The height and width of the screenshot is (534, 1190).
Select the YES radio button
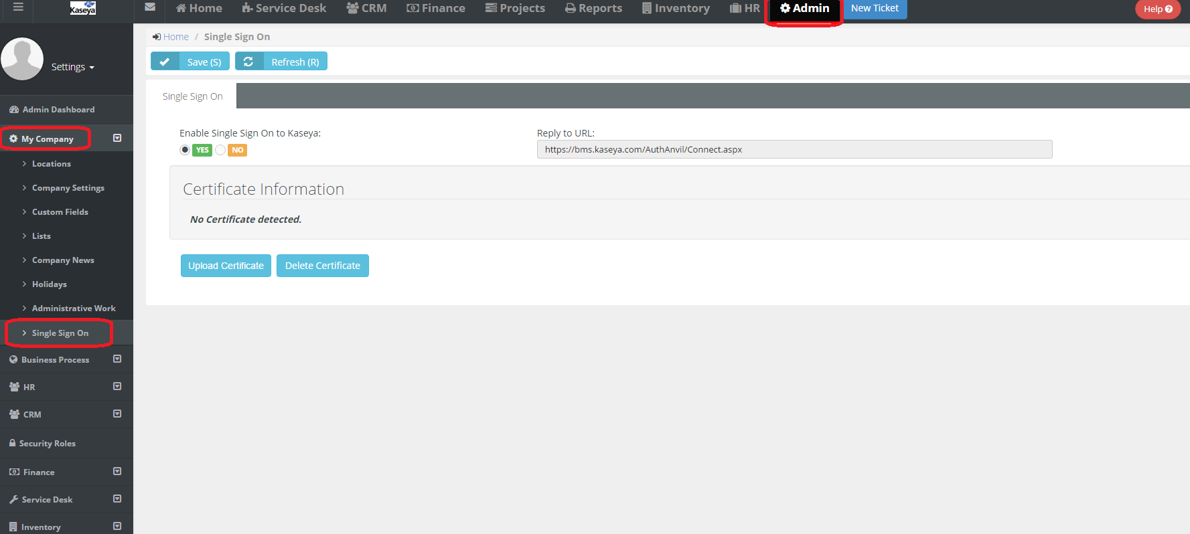(185, 150)
